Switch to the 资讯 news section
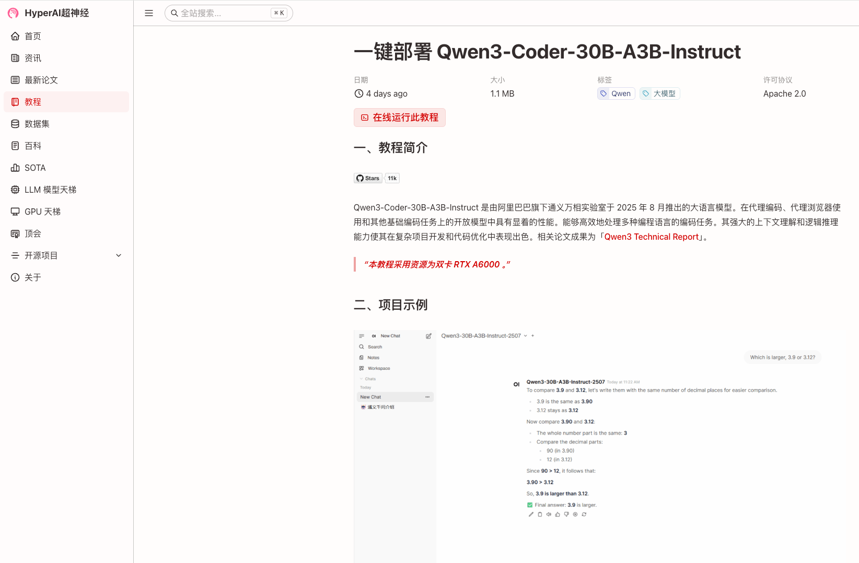This screenshot has width=859, height=563. click(32, 58)
